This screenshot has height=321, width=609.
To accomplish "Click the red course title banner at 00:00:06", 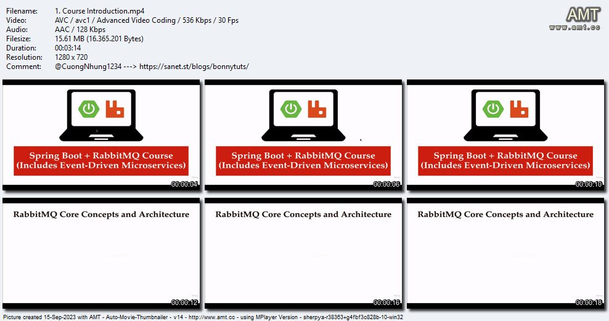I will point(303,161).
